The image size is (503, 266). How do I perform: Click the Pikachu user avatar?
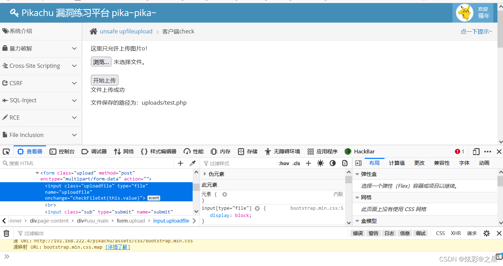(465, 13)
